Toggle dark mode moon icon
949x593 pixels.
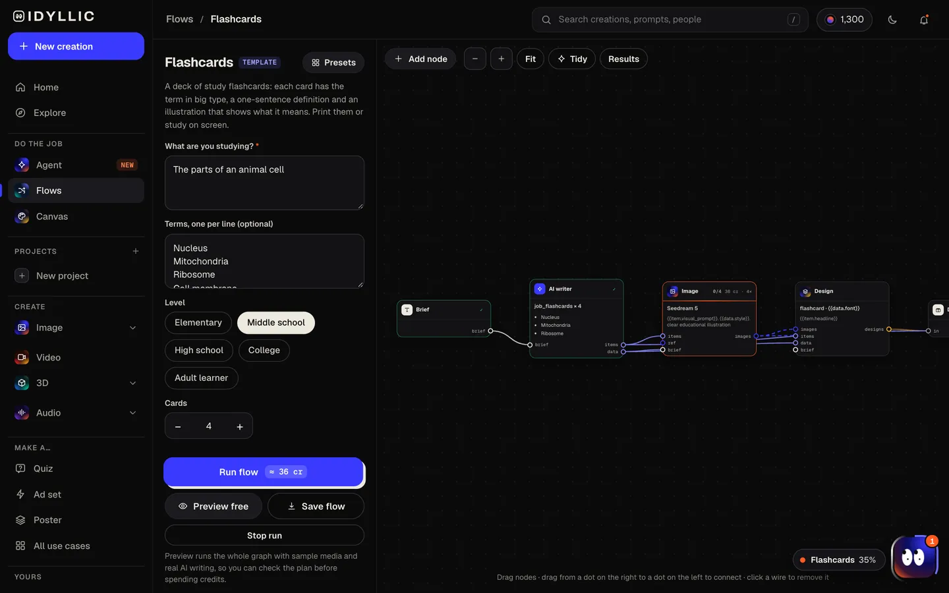(x=892, y=20)
